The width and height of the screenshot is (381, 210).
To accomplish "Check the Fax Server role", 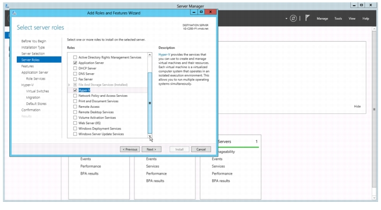I will click(75, 79).
